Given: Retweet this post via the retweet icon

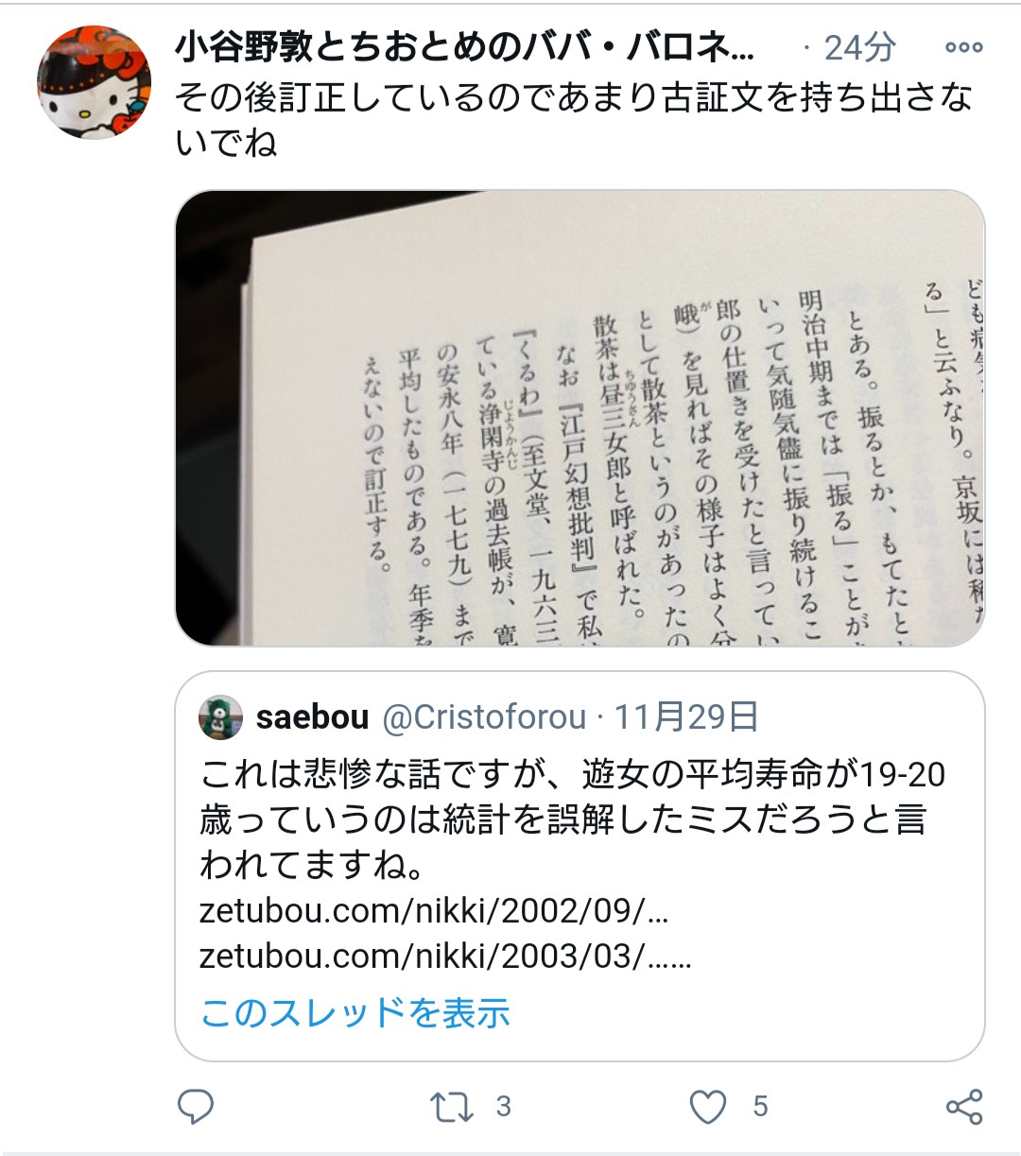Looking at the screenshot, I should (x=450, y=1107).
